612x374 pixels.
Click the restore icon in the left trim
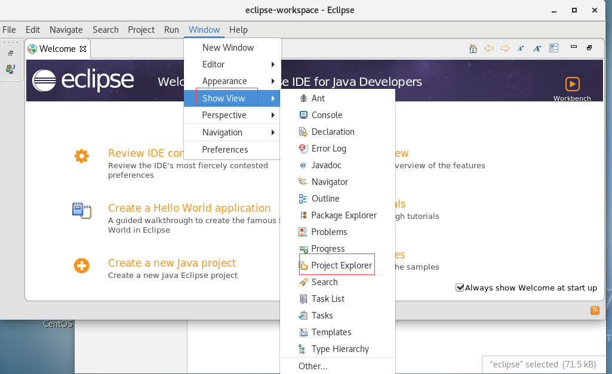point(11,53)
